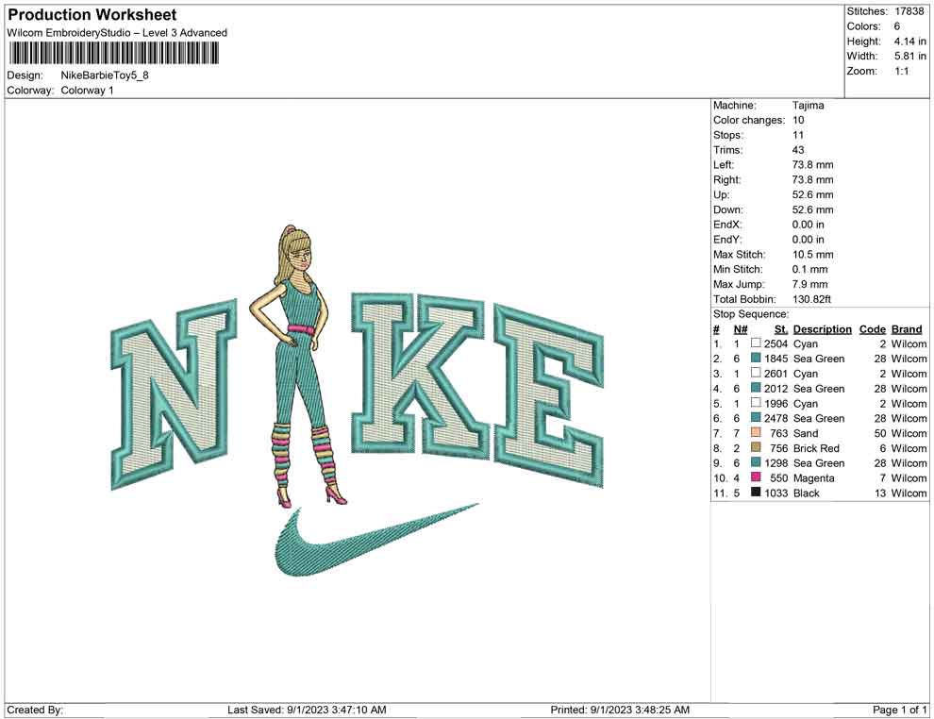Viewport: 934px width, 719px height.
Task: Click the Production Worksheet title
Action: pos(92,15)
